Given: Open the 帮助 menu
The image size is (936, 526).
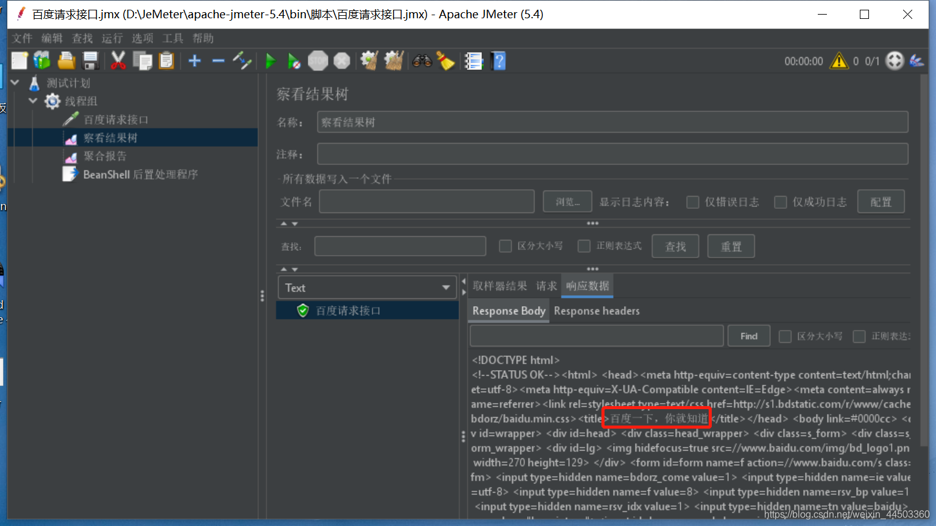Looking at the screenshot, I should (203, 38).
